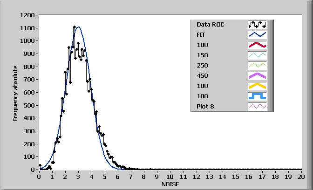Click the 150 legend label

pos(202,55)
